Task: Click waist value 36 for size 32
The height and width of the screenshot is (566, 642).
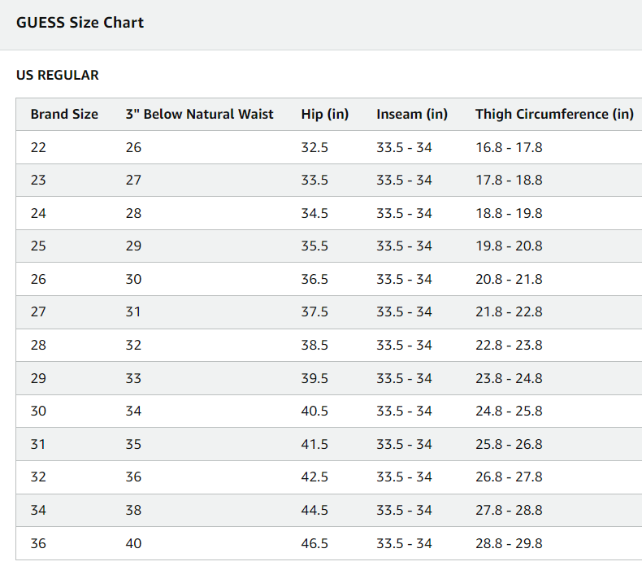Action: (x=133, y=477)
